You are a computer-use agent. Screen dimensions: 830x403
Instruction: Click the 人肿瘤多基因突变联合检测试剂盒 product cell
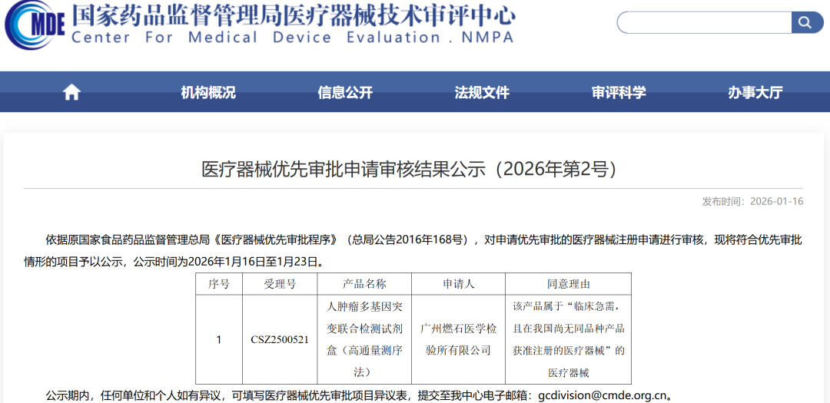(x=364, y=339)
